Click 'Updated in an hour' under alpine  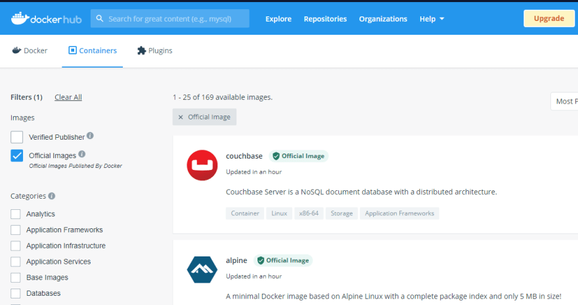(x=254, y=276)
